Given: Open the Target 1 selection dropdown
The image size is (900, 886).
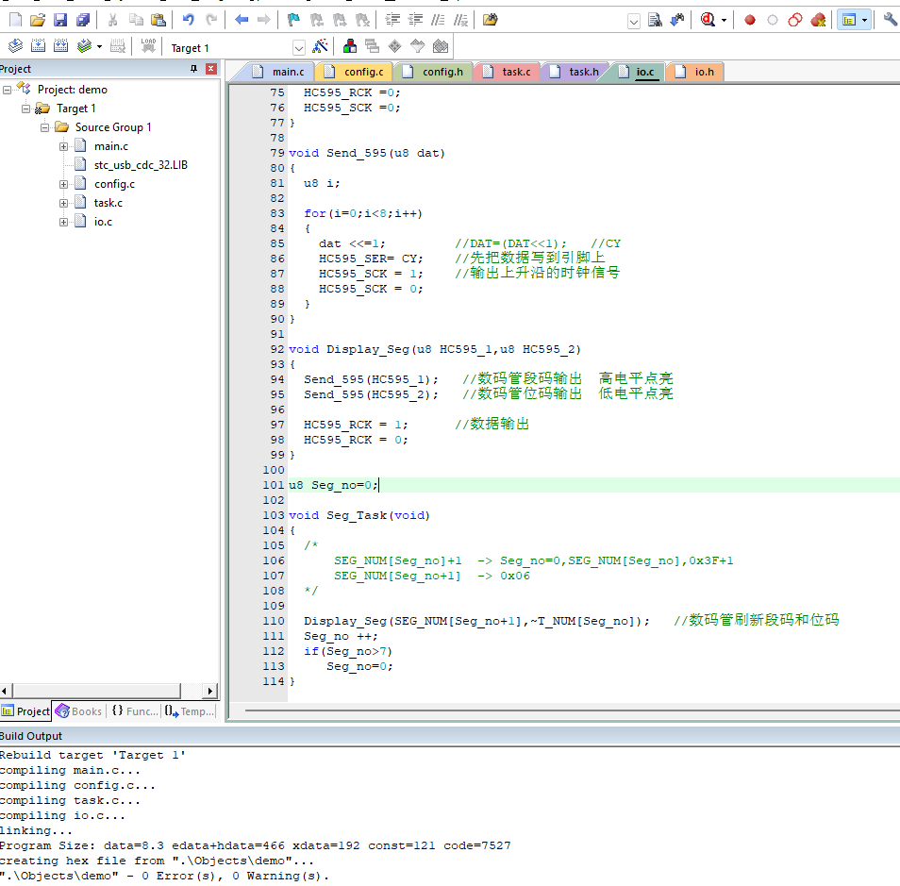Looking at the screenshot, I should [x=298, y=48].
